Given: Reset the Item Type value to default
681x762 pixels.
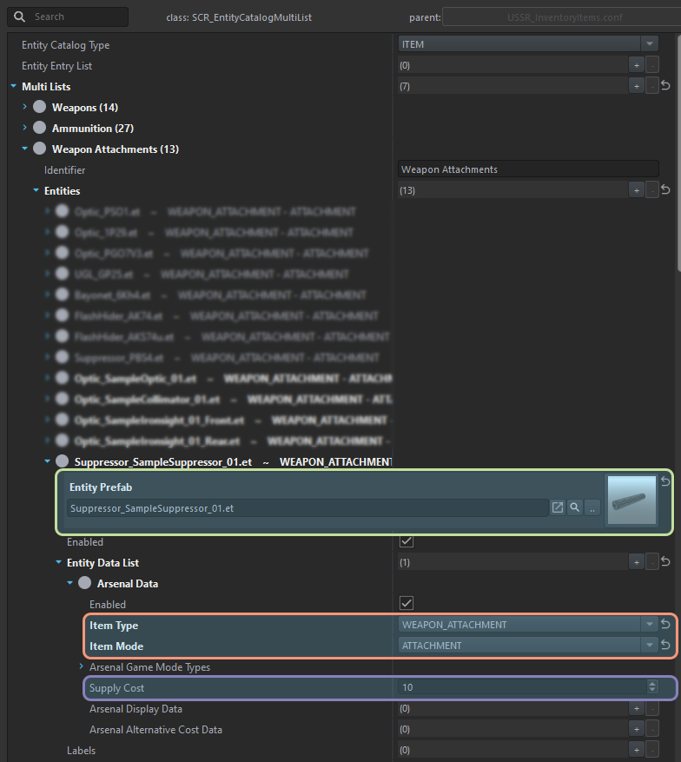Looking at the screenshot, I should coord(664,625).
